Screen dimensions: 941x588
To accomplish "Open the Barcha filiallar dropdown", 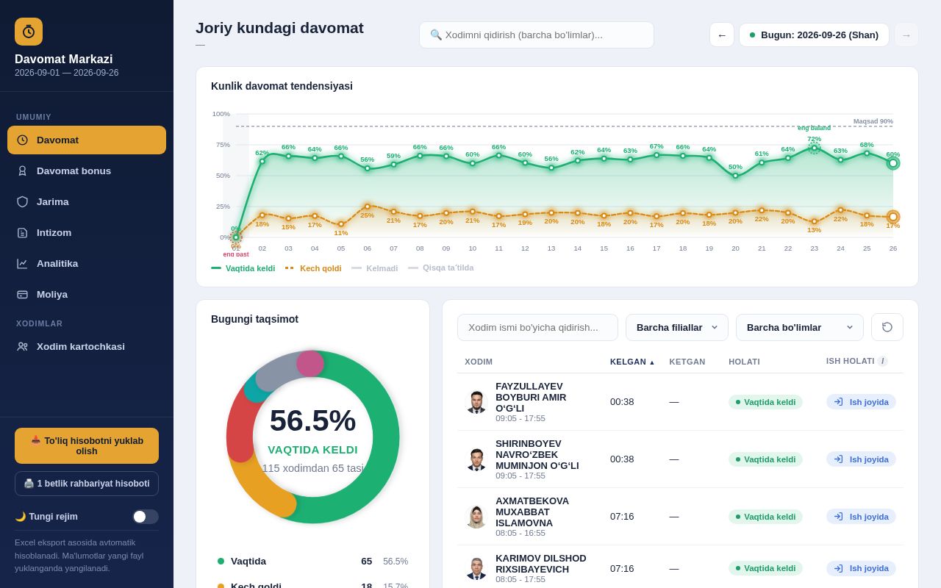I will [x=677, y=327].
